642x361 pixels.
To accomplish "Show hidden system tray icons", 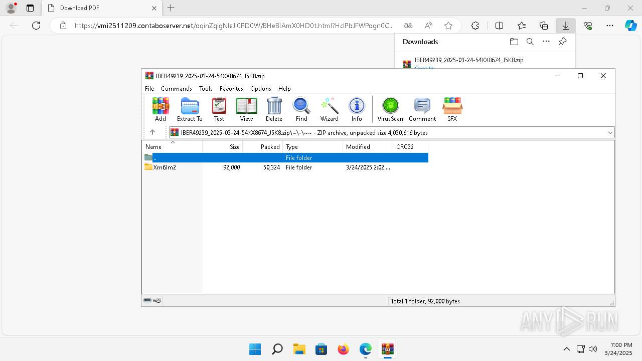I will [567, 349].
